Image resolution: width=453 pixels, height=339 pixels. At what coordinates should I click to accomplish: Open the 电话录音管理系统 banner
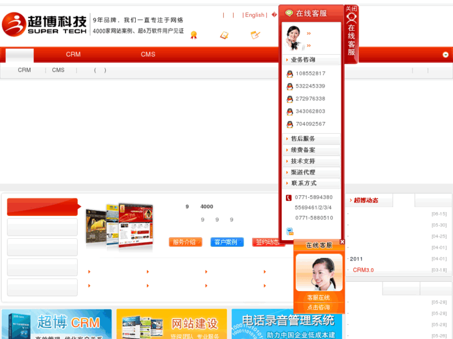coord(287,324)
